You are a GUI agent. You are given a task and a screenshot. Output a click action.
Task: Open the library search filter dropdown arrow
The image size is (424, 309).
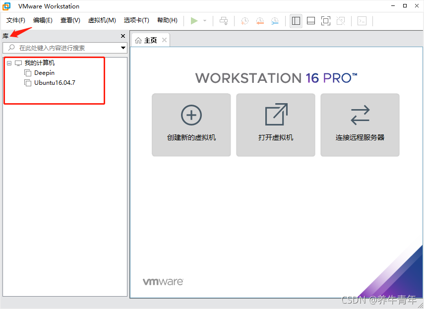[x=123, y=48]
